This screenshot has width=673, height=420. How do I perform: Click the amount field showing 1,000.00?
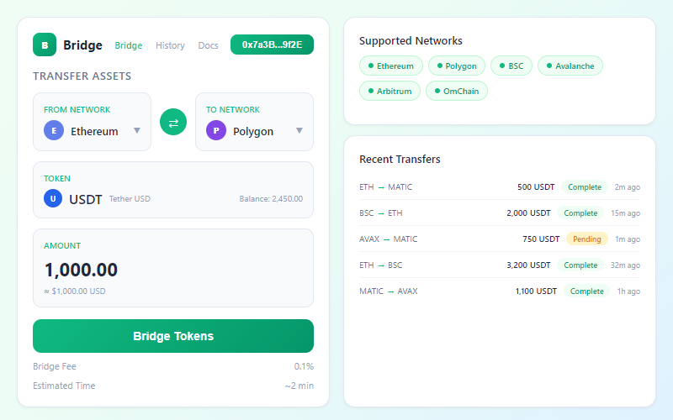173,270
